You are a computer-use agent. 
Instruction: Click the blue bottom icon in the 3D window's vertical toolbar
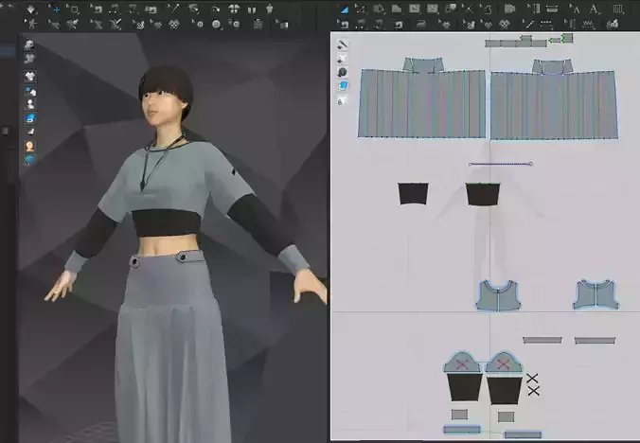[x=29, y=159]
